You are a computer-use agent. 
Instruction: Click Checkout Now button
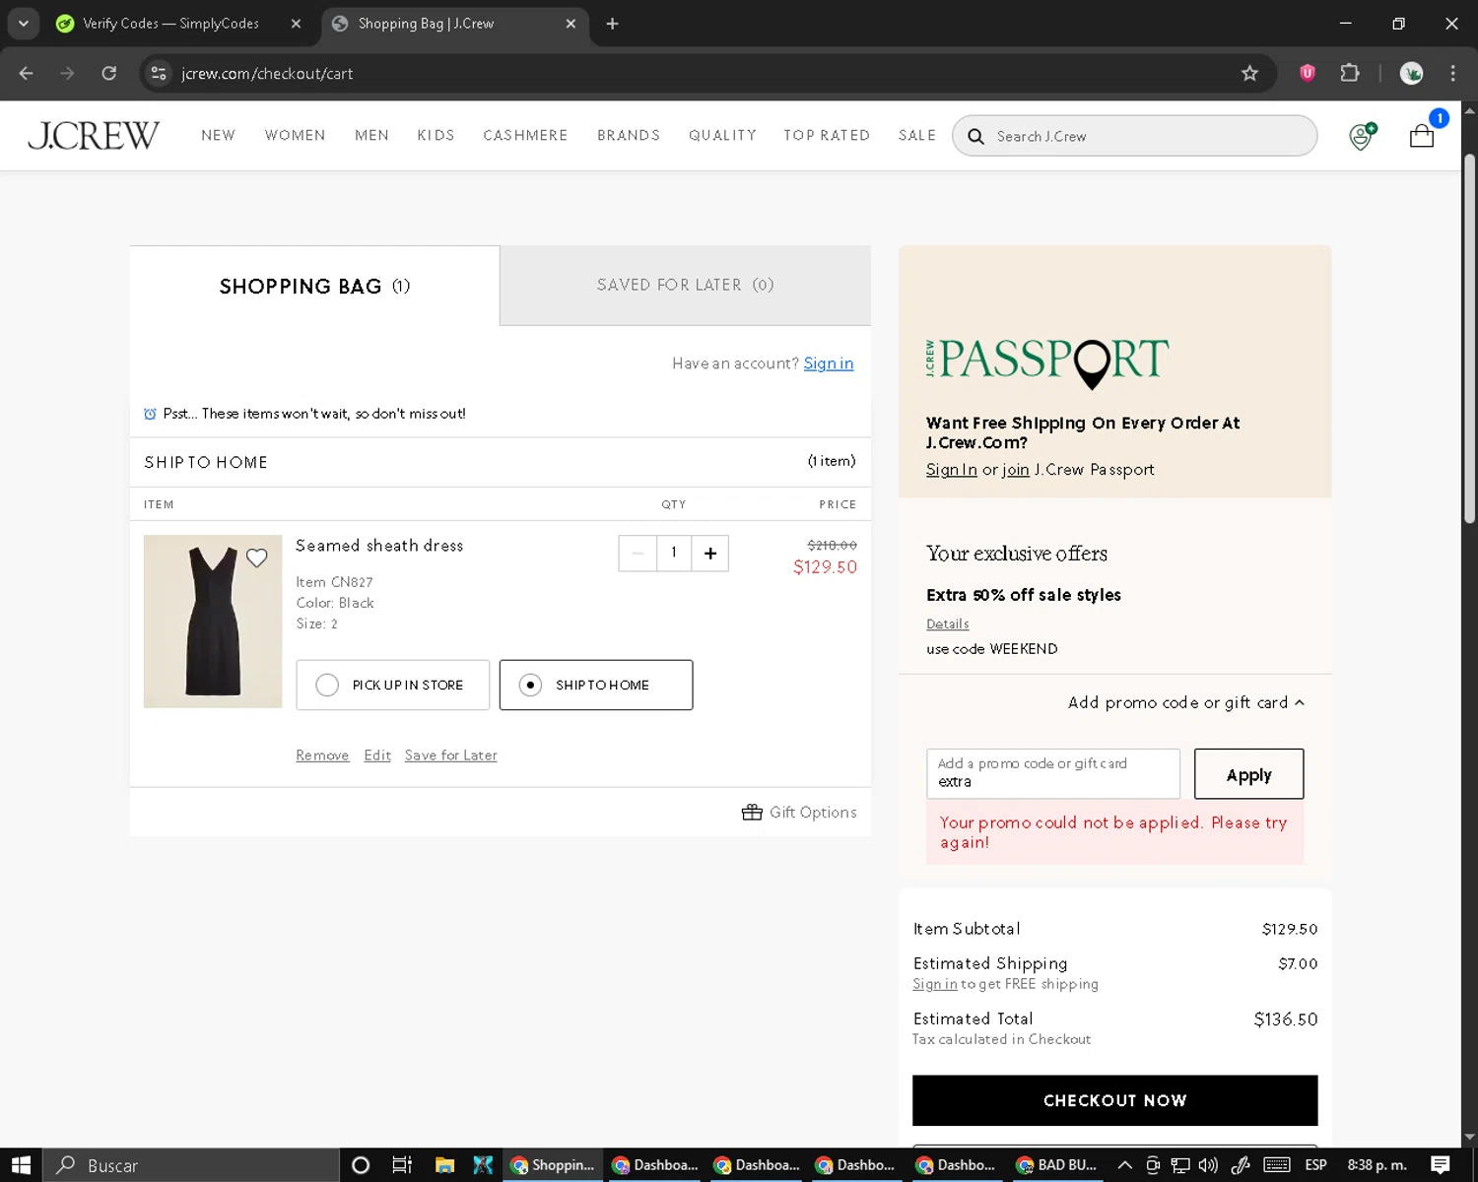[x=1114, y=1100]
